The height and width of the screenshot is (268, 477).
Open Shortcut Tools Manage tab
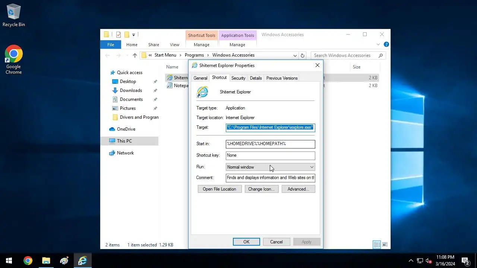pyautogui.click(x=202, y=45)
